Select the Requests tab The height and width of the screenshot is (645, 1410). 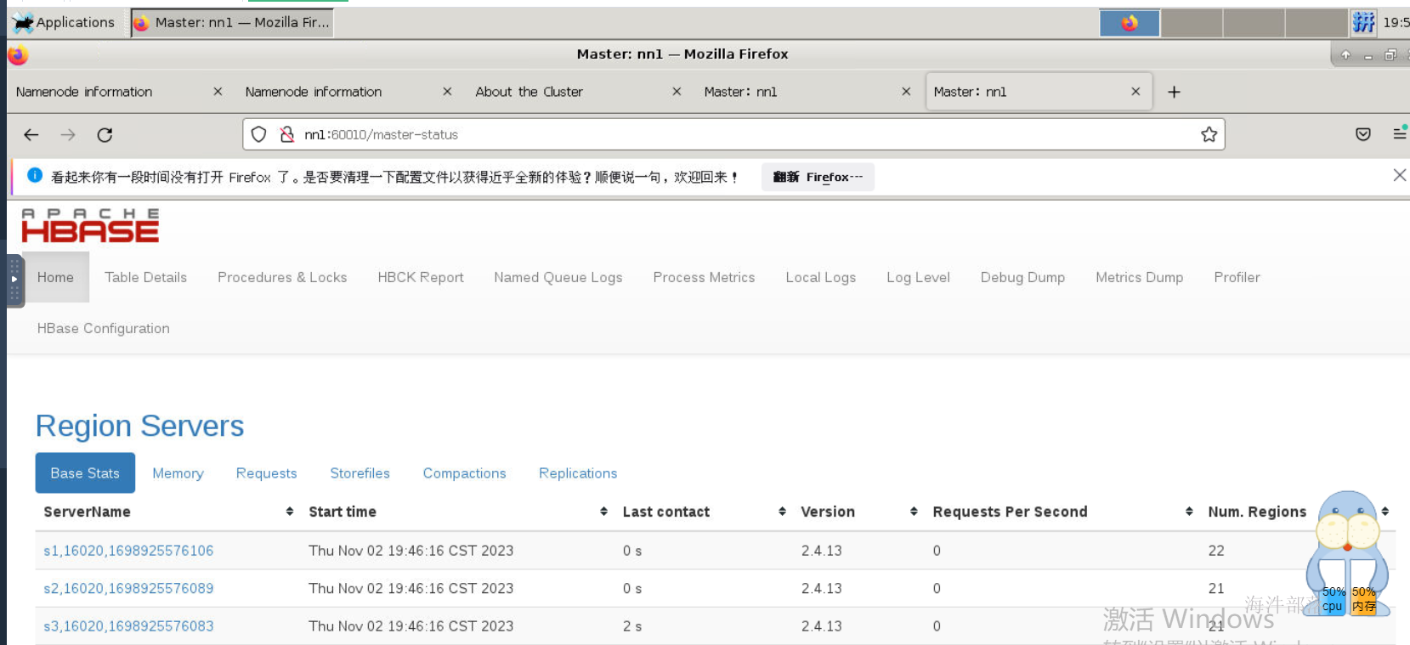coord(266,473)
